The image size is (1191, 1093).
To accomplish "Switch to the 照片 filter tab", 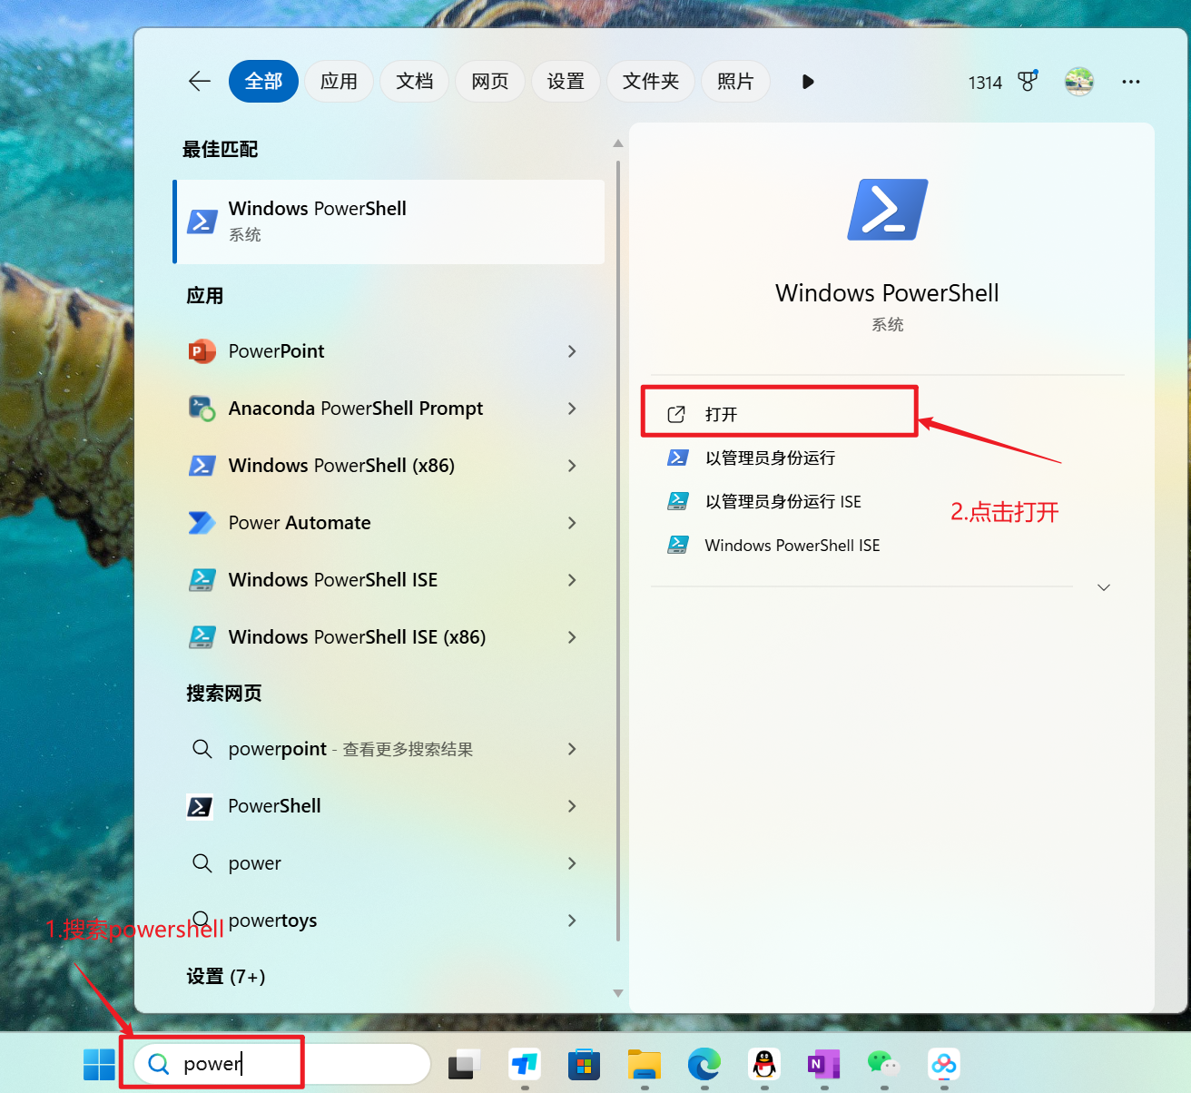I will pos(735,82).
